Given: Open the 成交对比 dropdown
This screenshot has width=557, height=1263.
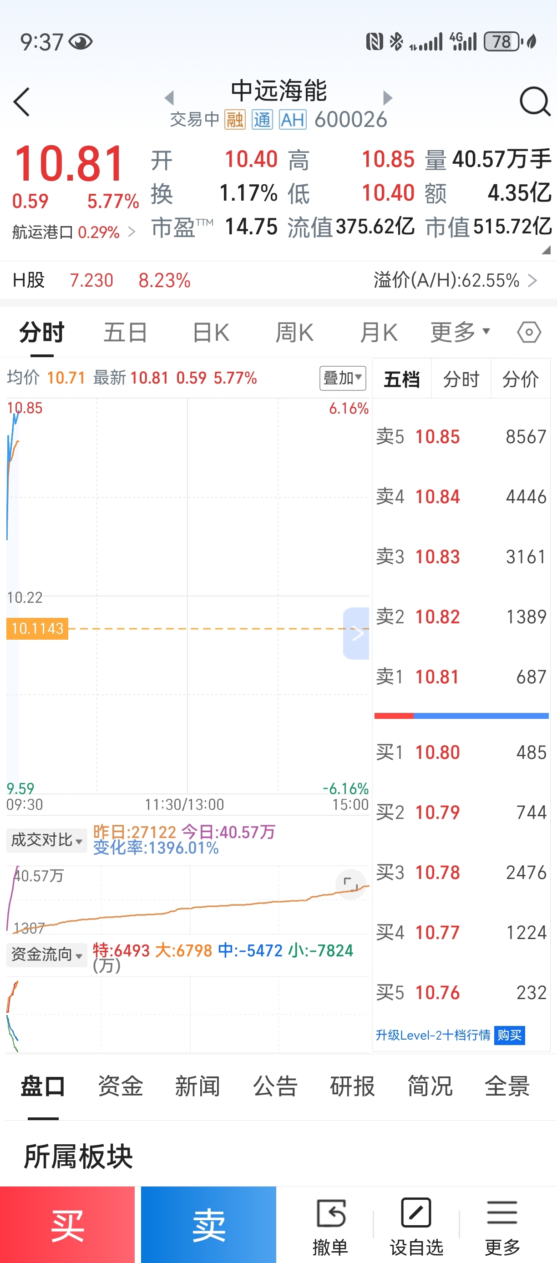Looking at the screenshot, I should [x=46, y=840].
